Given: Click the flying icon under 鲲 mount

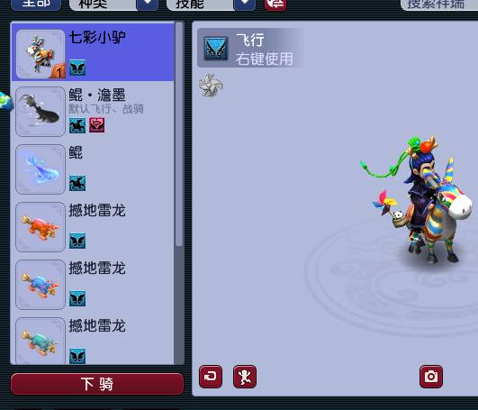Looking at the screenshot, I should 77,183.
